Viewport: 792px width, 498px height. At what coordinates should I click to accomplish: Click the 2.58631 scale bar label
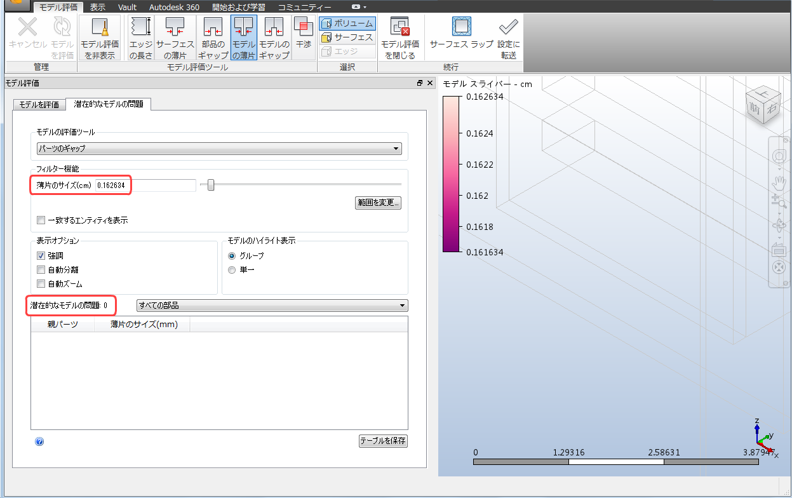663,452
